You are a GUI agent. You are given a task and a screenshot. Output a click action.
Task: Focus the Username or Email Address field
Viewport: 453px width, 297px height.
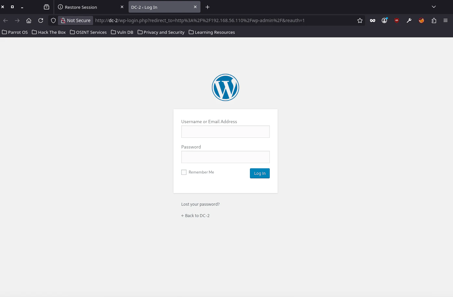226,132
